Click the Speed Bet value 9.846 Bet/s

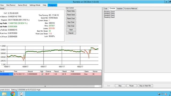pos(53,18)
